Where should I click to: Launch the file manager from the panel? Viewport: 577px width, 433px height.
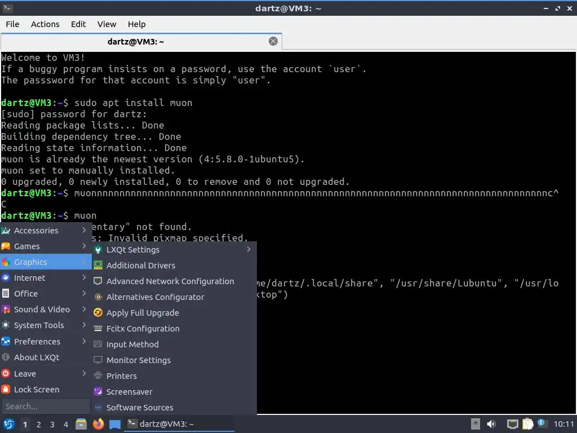81,424
